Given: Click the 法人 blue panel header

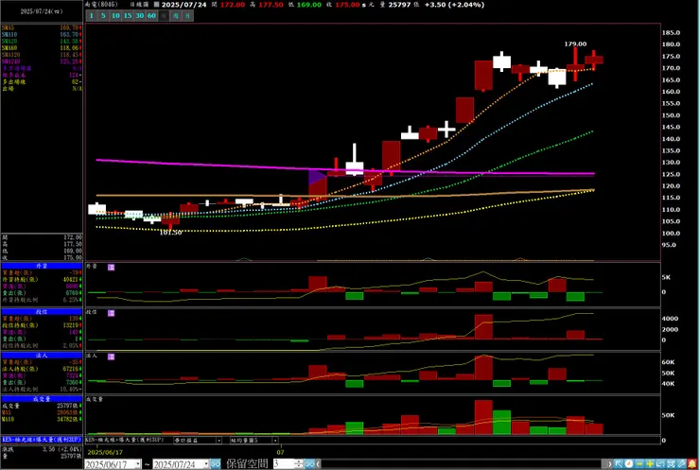Looking at the screenshot, I should (x=42, y=356).
